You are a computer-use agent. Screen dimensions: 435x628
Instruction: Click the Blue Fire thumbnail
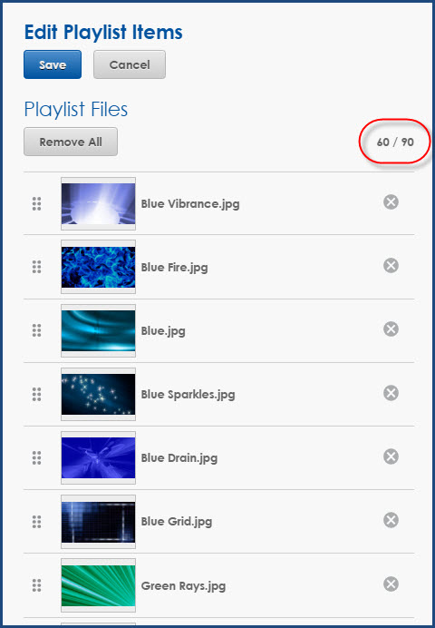click(99, 267)
